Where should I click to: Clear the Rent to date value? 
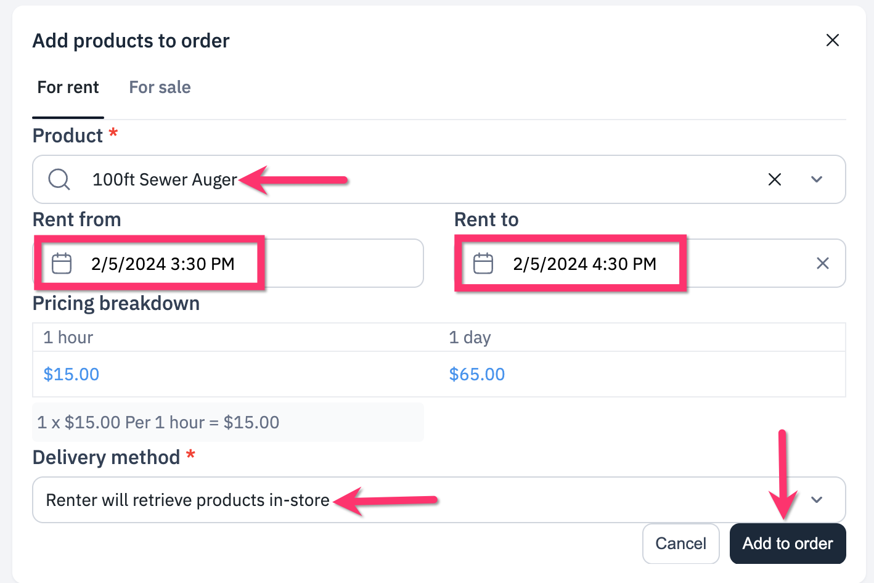(822, 263)
